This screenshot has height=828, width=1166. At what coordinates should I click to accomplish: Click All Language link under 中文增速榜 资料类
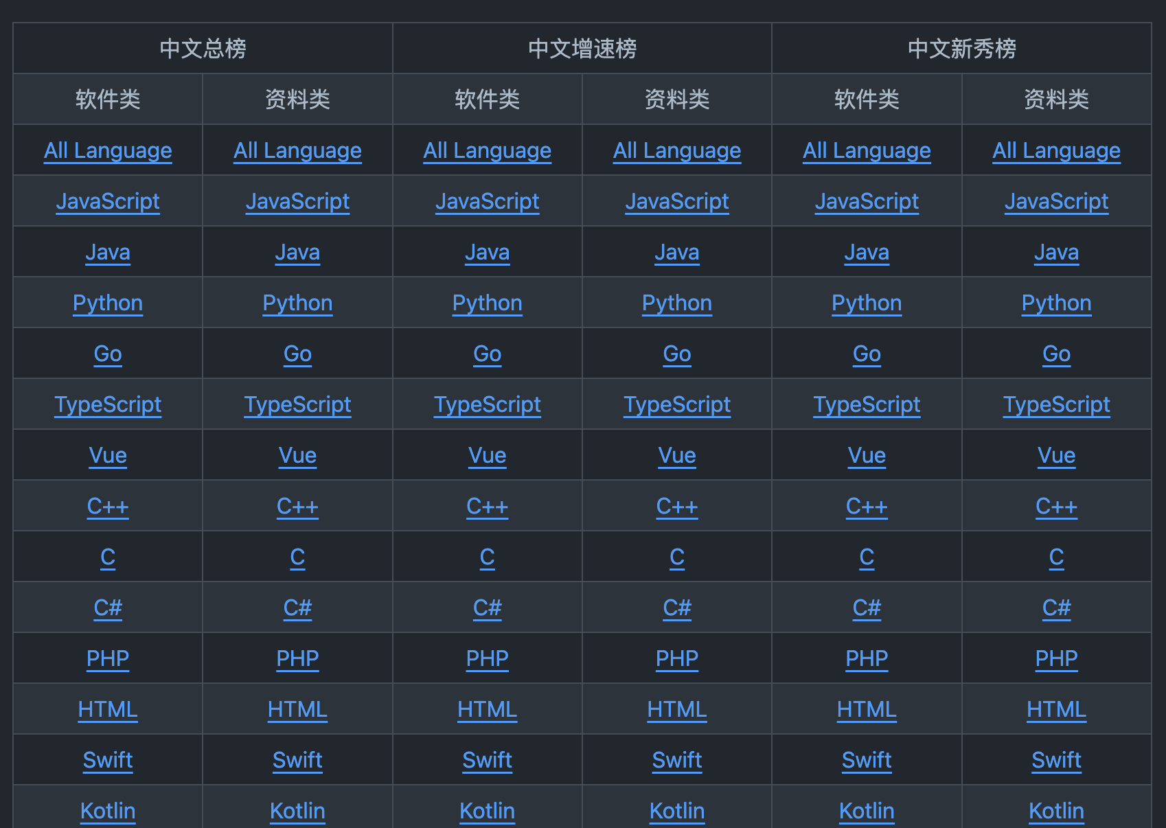tap(676, 150)
